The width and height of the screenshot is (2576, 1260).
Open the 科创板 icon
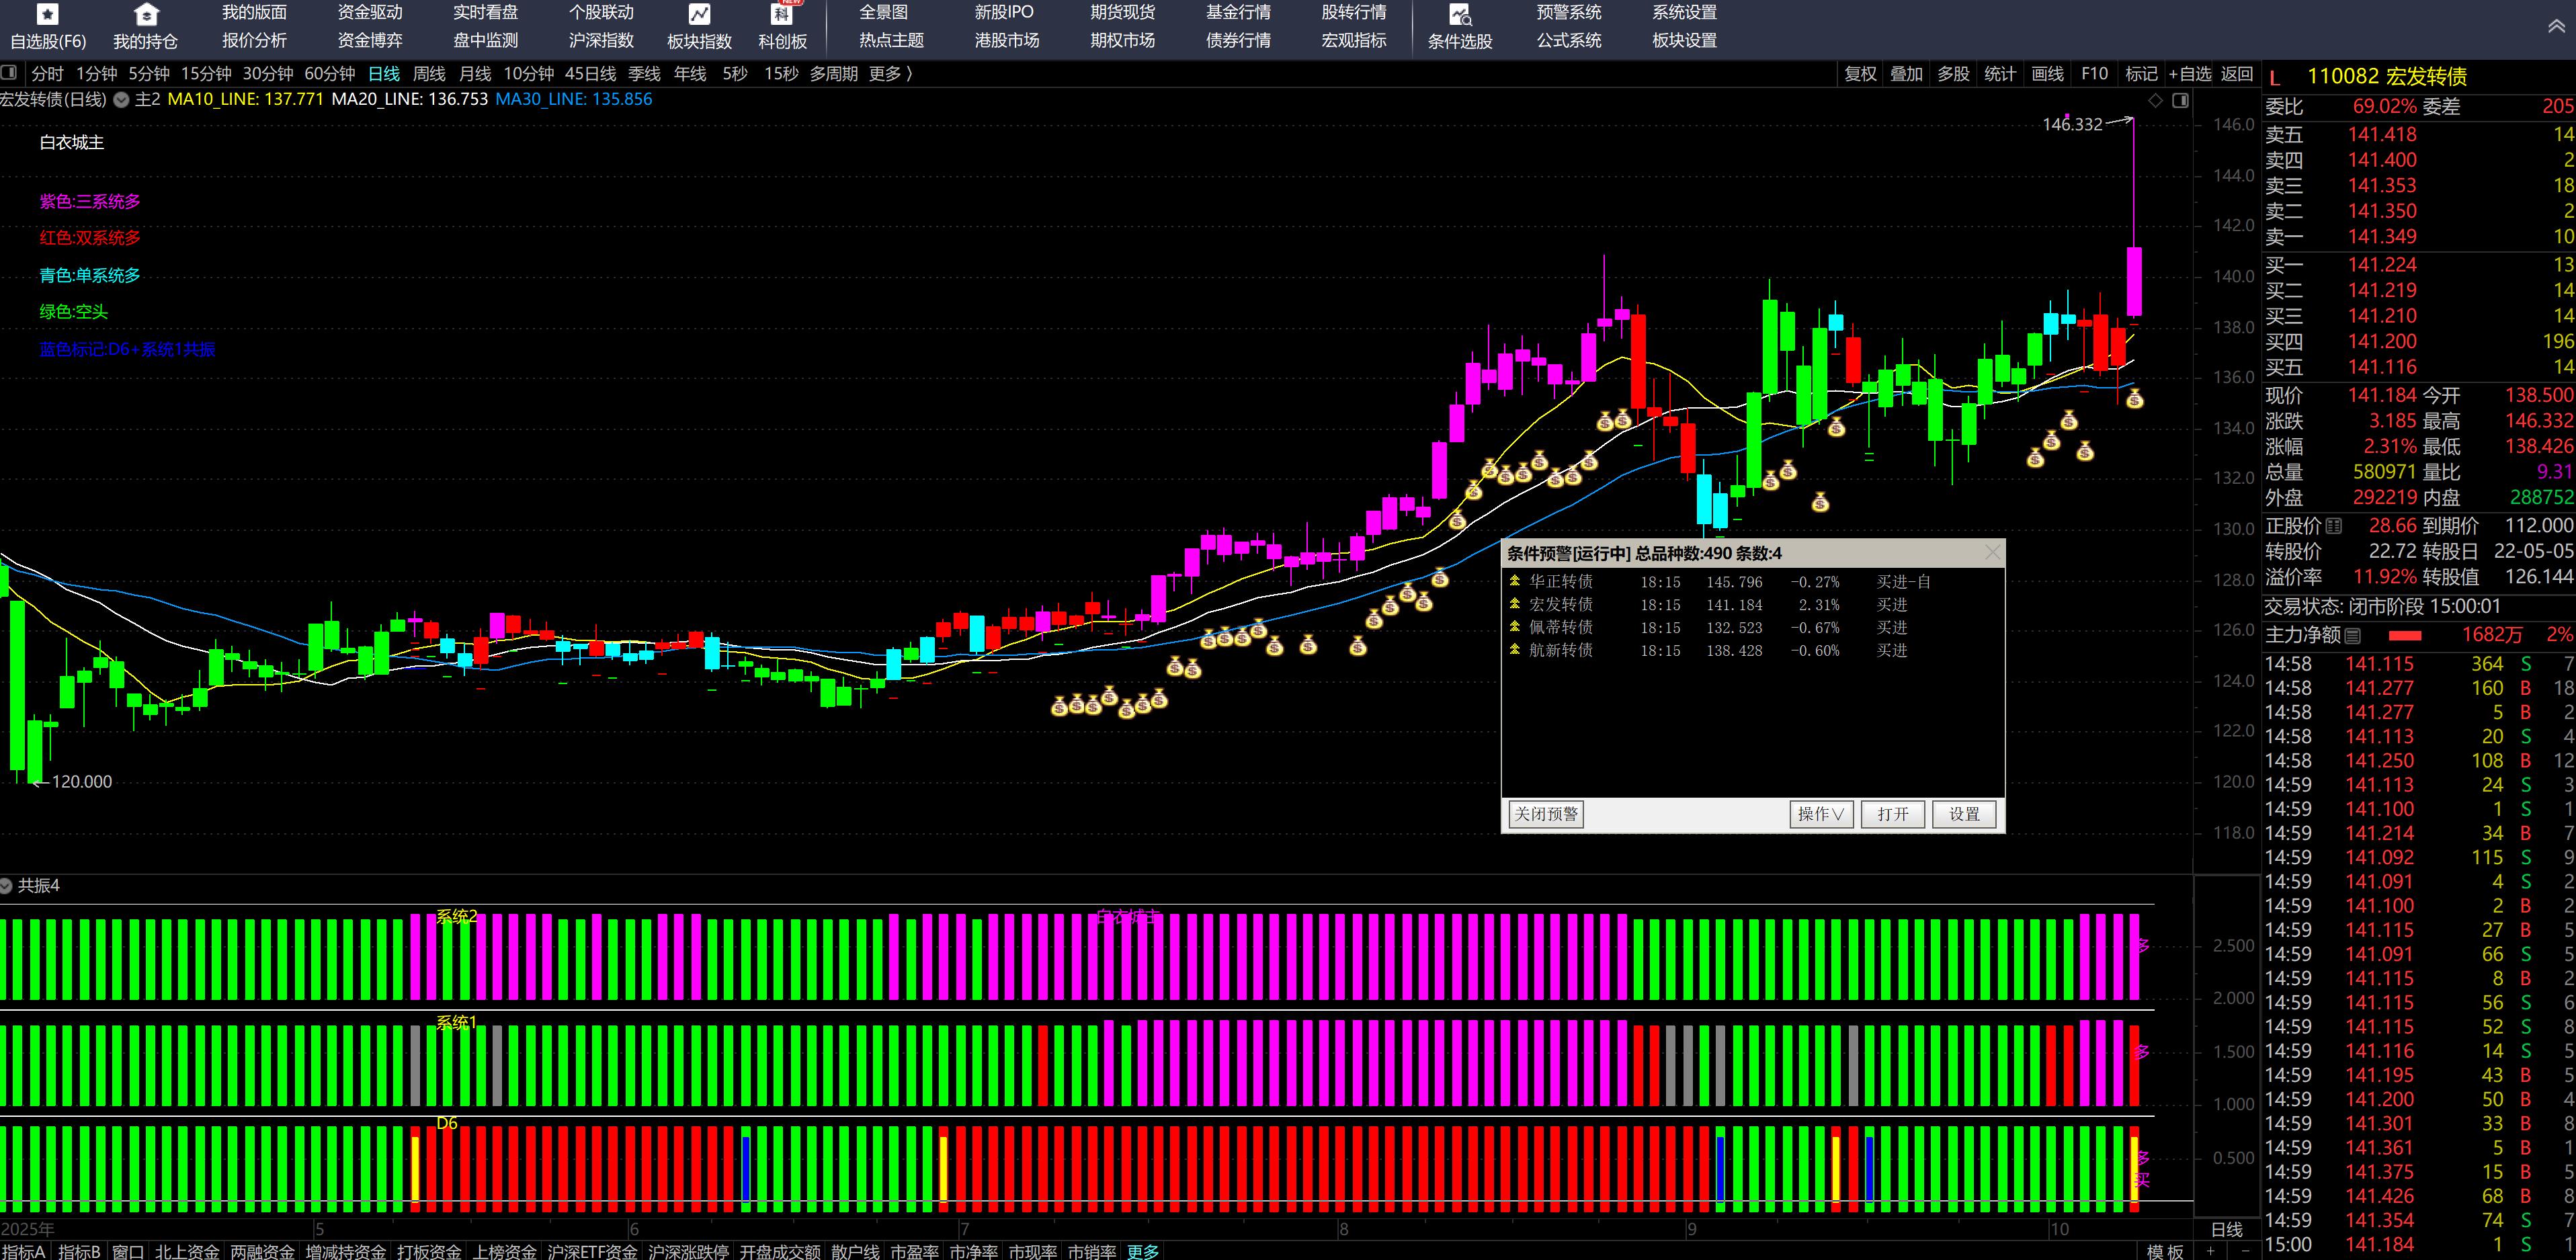pos(782,14)
